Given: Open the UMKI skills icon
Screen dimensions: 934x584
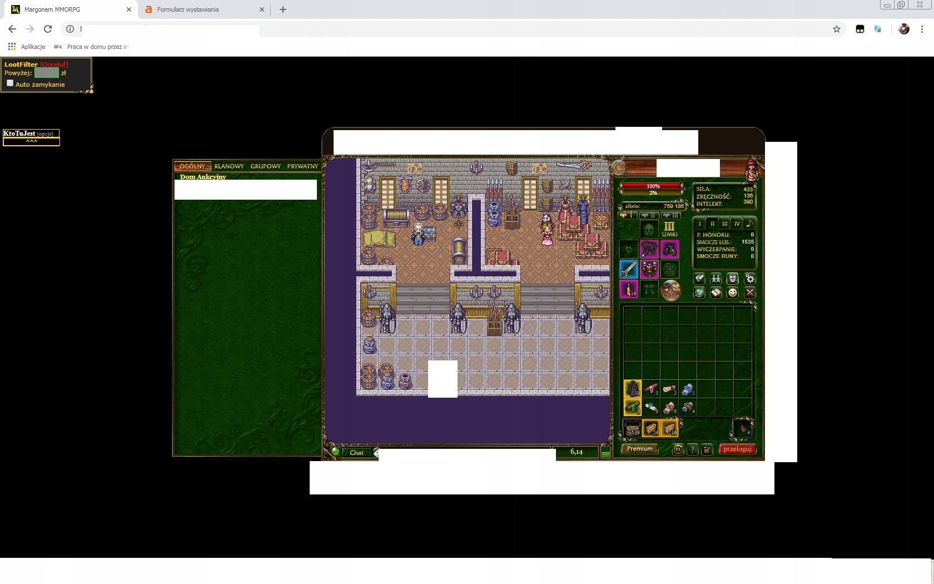Looking at the screenshot, I should [x=669, y=229].
